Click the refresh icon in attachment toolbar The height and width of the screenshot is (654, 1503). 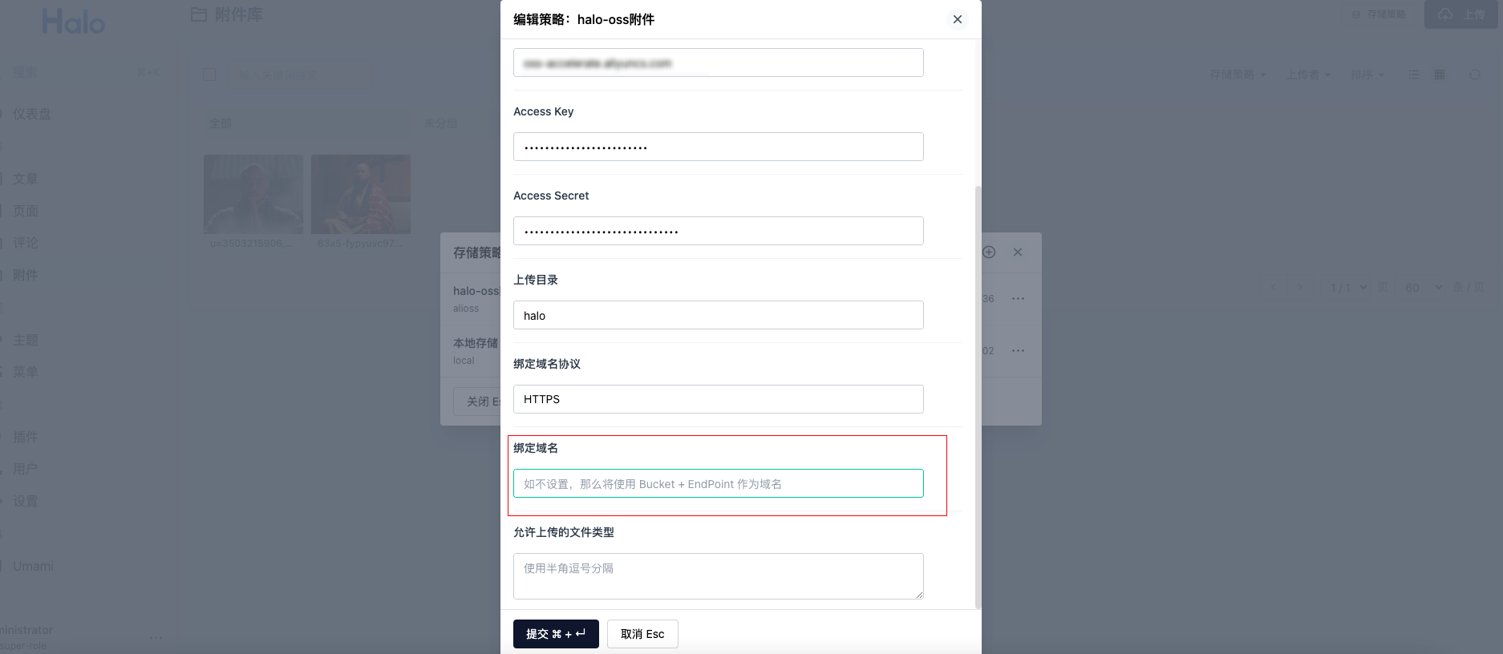click(1474, 75)
